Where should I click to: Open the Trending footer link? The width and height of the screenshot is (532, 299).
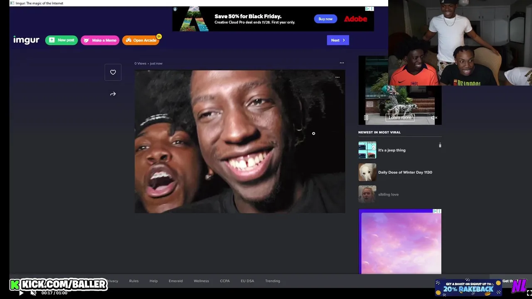point(273,281)
